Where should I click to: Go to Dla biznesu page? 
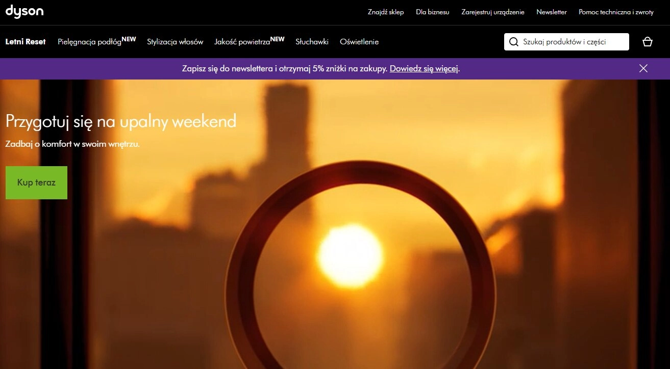[433, 12]
